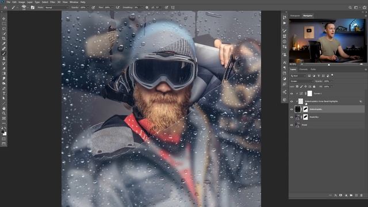Image resolution: width=368 pixels, height=207 pixels.
Task: Hide the Model Blur layer
Action: [292, 117]
